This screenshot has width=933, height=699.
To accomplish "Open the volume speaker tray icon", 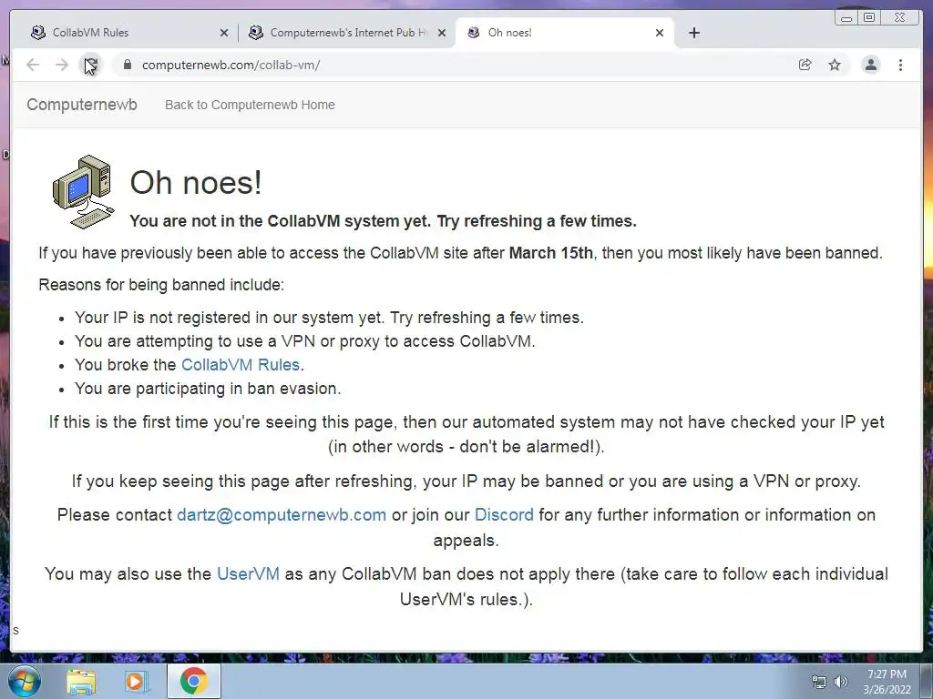I will (841, 682).
